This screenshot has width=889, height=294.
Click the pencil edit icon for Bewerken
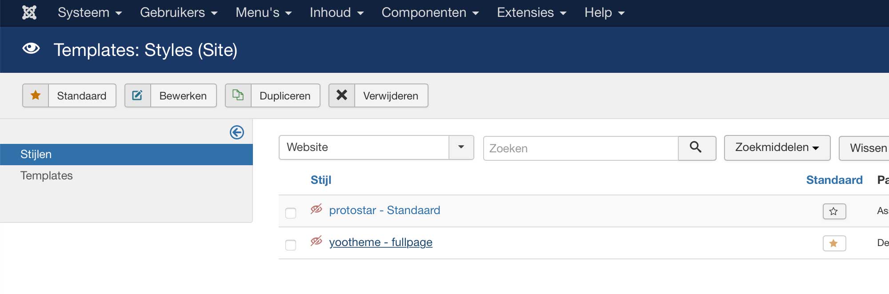137,95
